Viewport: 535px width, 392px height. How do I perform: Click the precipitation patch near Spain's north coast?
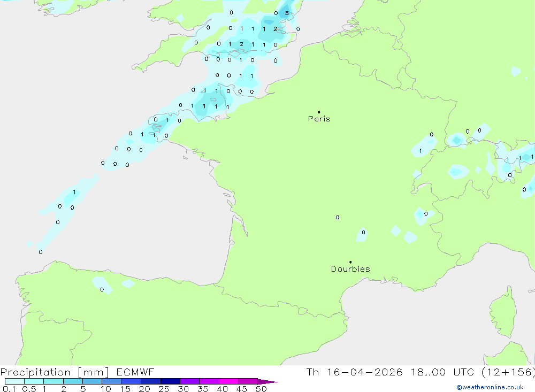(103, 285)
